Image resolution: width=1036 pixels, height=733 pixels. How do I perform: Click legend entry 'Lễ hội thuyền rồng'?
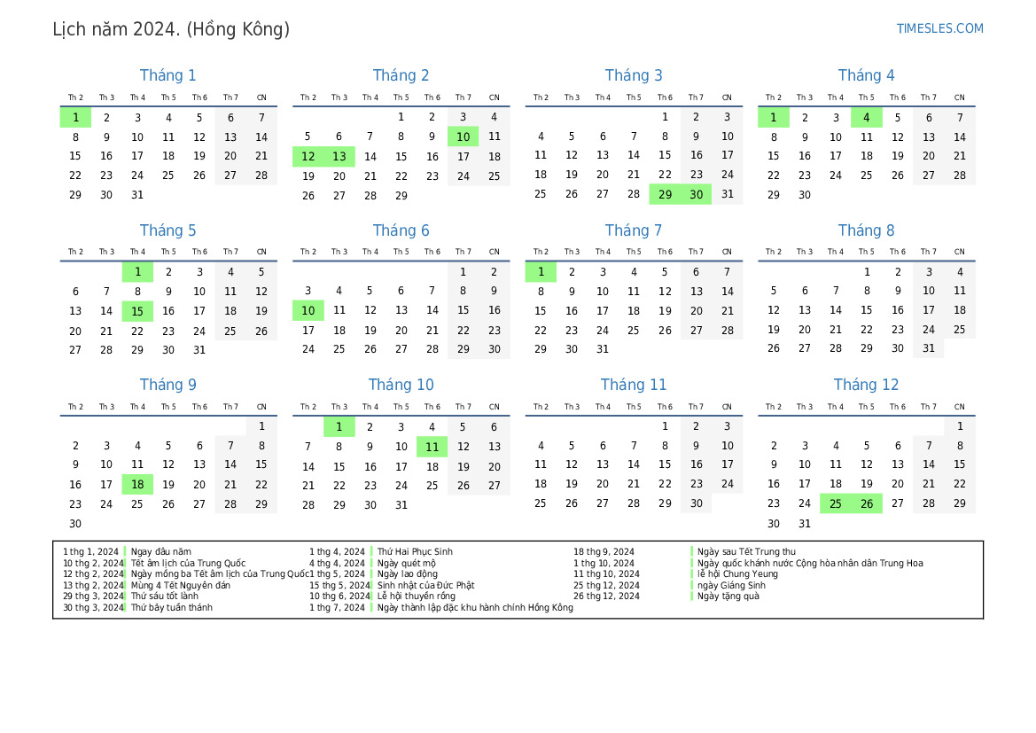click(417, 597)
